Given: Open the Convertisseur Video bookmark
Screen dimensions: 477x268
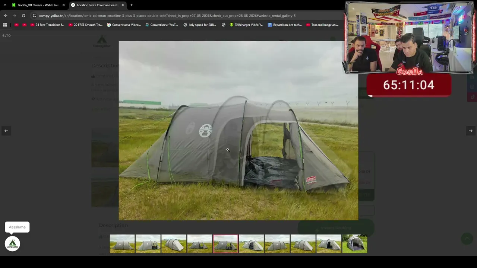Looking at the screenshot, I should (124, 25).
